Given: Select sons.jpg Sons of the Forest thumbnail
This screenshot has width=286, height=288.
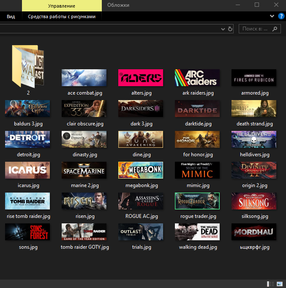Looking at the screenshot, I should coord(27,232).
